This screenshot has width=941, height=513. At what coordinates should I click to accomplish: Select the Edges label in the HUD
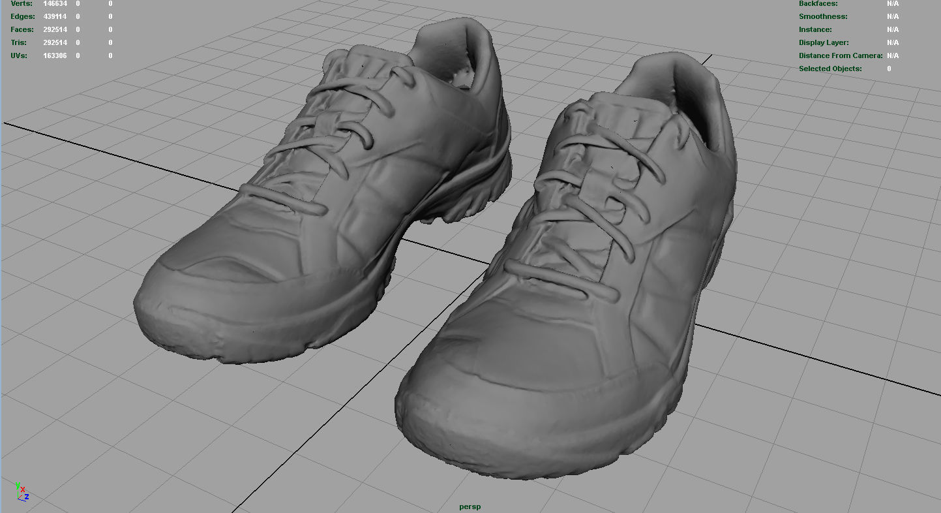tap(23, 16)
